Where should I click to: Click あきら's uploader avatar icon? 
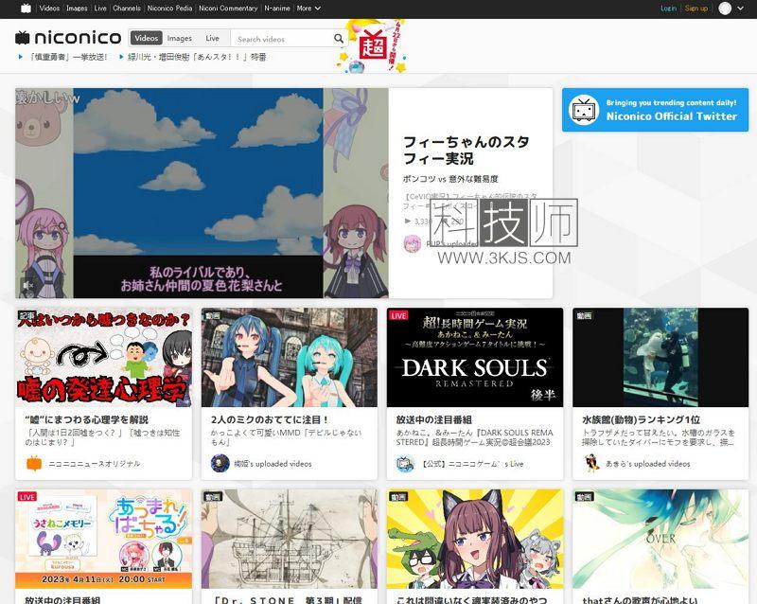(x=591, y=463)
